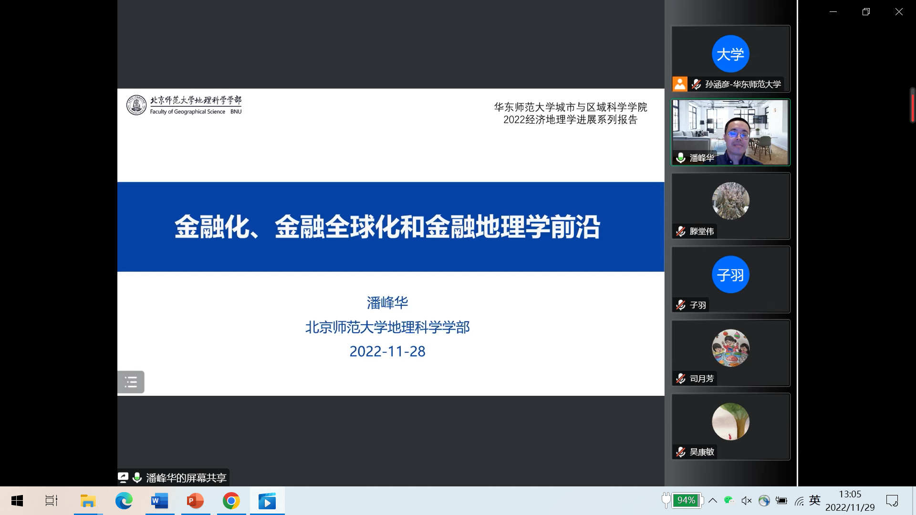
Task: Click the BNU Faculty of Geographical Science logo
Action: tap(184, 105)
